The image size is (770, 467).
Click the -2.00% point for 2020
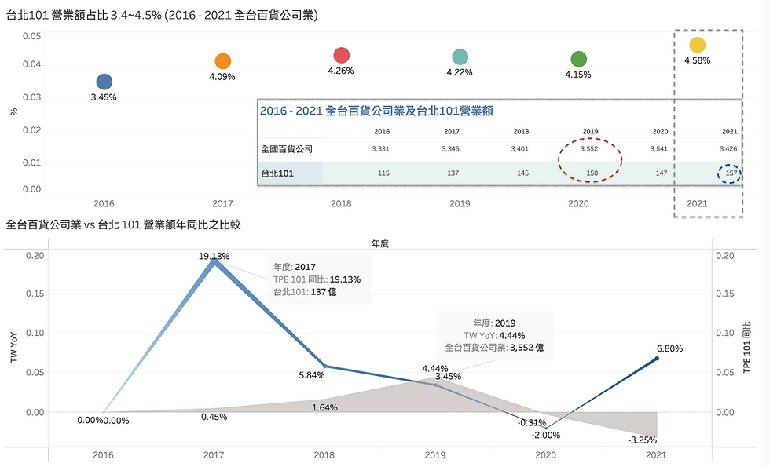click(546, 429)
